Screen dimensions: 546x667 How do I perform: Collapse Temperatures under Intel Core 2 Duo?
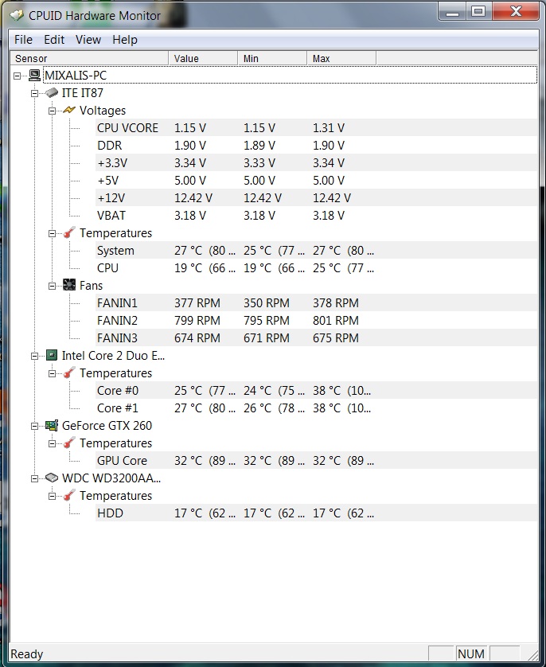tap(52, 373)
